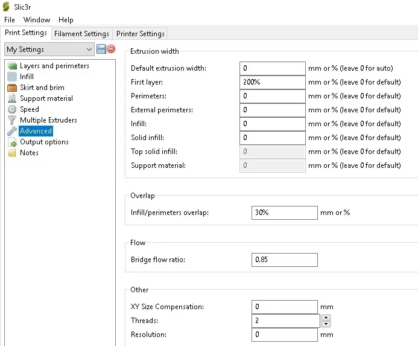Open the File menu
The width and height of the screenshot is (418, 346).
(x=10, y=20)
